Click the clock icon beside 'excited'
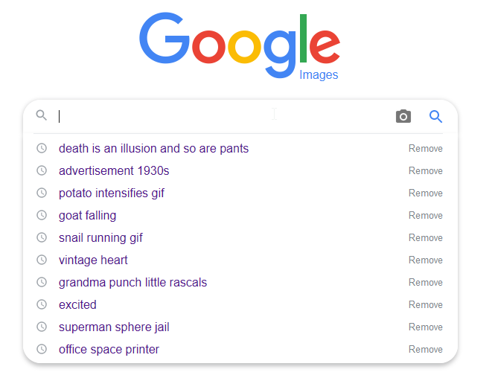 tap(42, 304)
